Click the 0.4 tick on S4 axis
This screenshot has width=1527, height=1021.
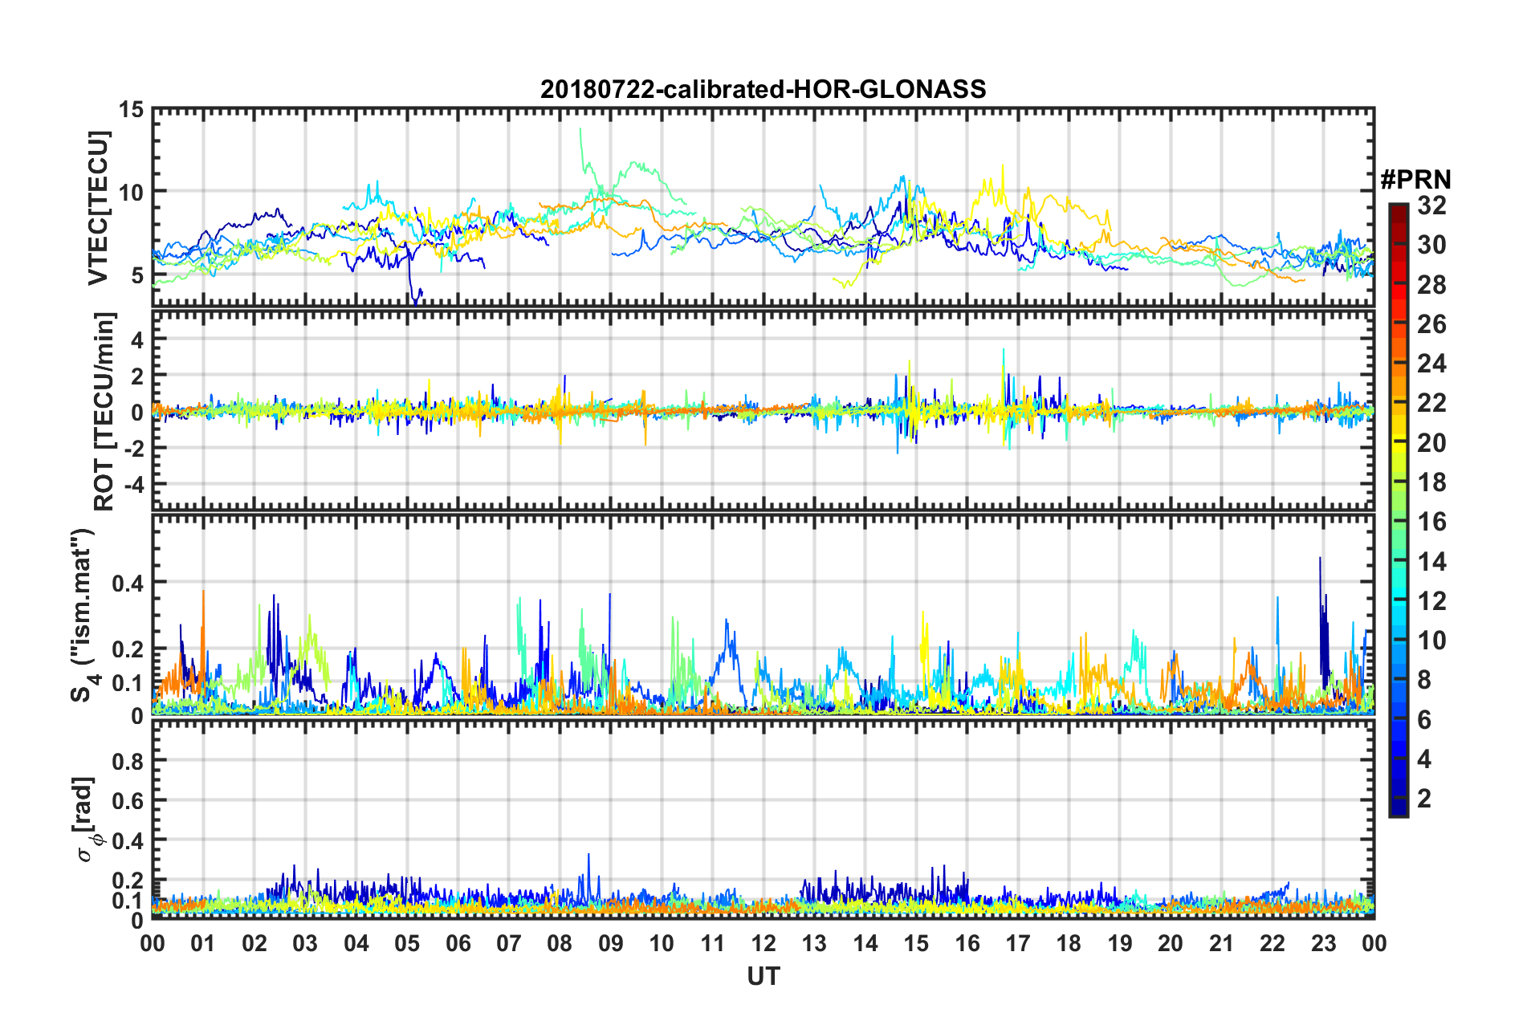128,583
